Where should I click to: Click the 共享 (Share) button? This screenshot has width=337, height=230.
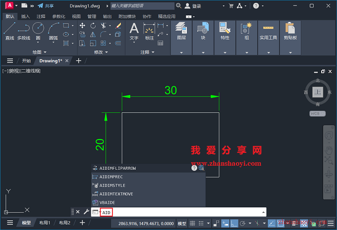[x=46, y=6]
